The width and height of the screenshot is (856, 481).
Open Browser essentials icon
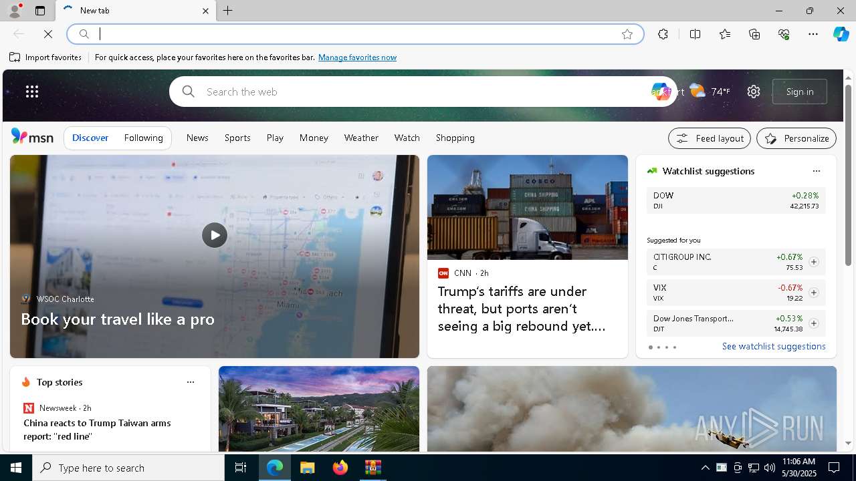click(x=784, y=34)
